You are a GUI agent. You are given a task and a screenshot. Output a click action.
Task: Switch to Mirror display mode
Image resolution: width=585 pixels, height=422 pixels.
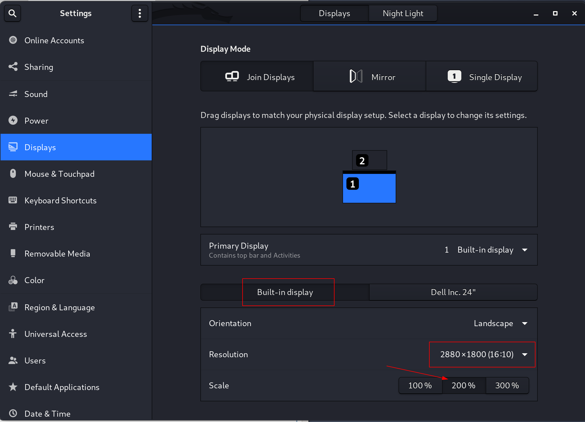coord(369,76)
